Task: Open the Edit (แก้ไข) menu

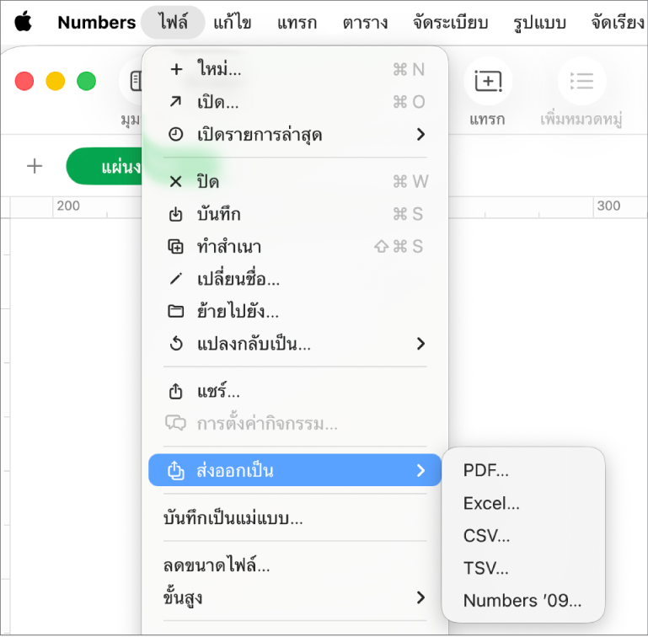Action: pyautogui.click(x=232, y=22)
